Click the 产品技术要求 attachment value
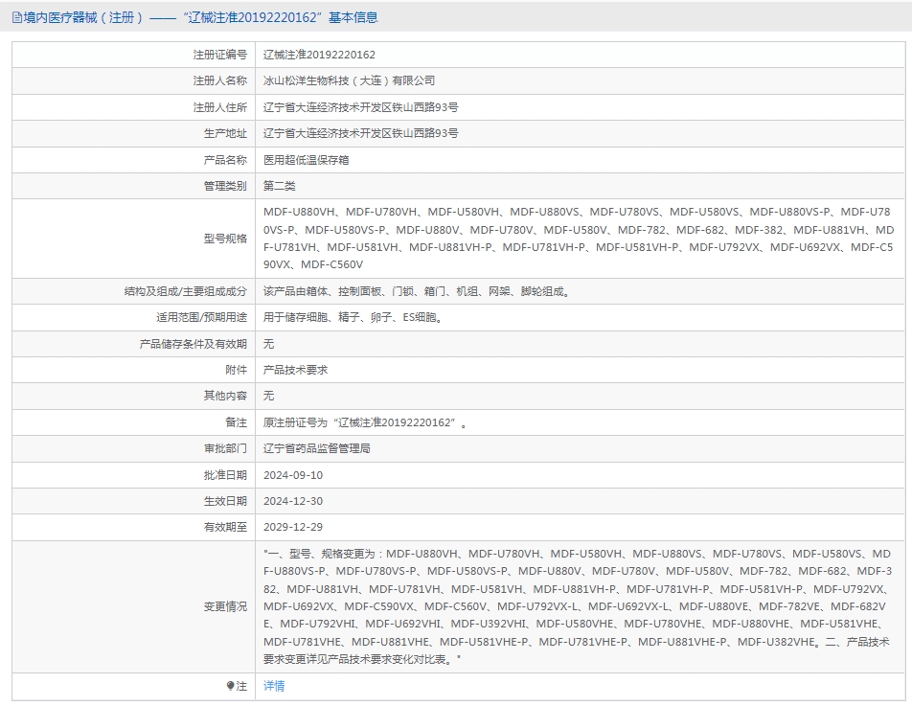Viewport: 912px width, 706px height. click(x=295, y=369)
